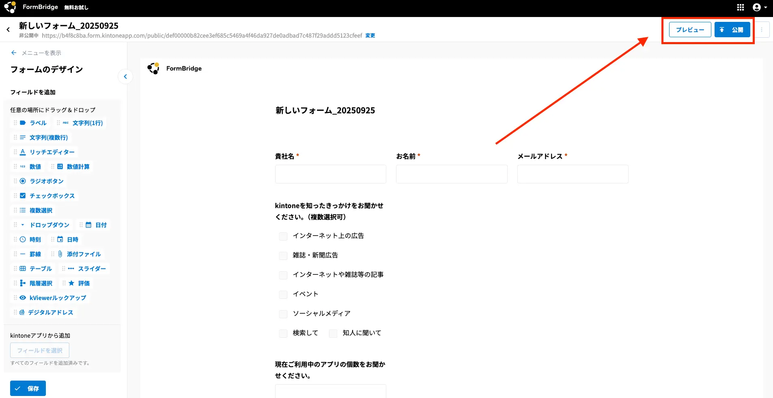Click the back arrow beside form title

point(8,30)
